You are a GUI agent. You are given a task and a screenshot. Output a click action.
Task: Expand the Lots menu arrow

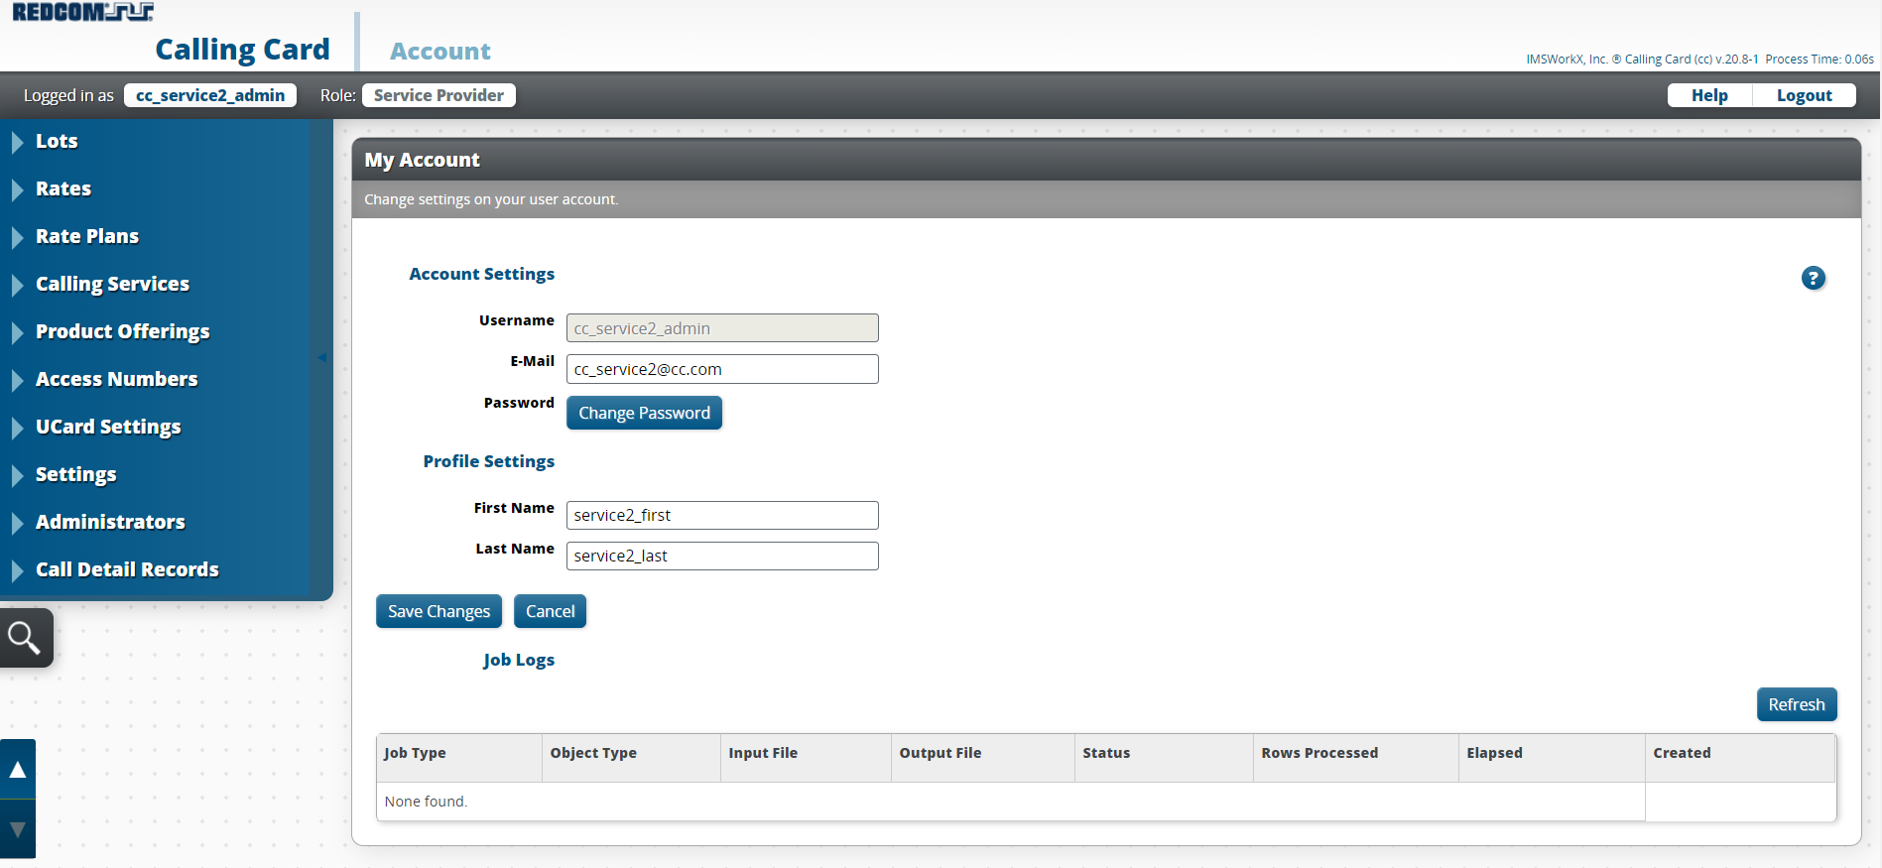[x=18, y=142]
